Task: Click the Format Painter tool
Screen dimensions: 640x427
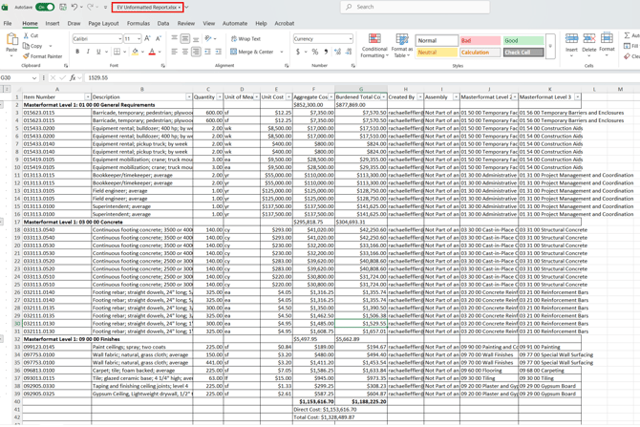Action: pyautogui.click(x=43, y=56)
